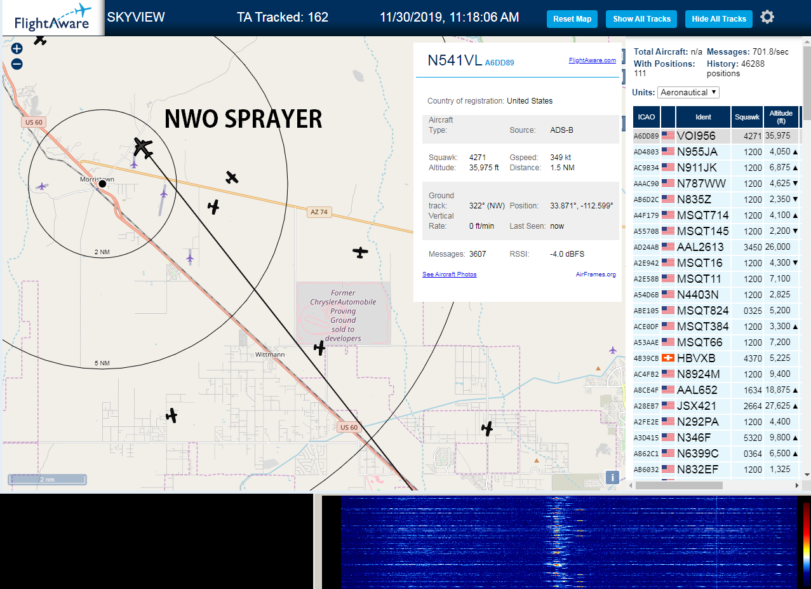The width and height of the screenshot is (811, 589).
Task: Select the black aircraft at top-left map corner
Action: click(x=40, y=39)
